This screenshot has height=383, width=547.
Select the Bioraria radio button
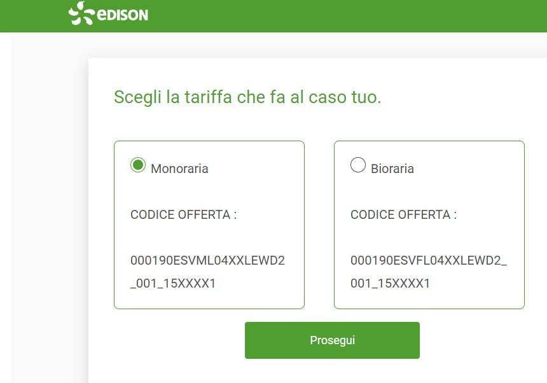[358, 165]
